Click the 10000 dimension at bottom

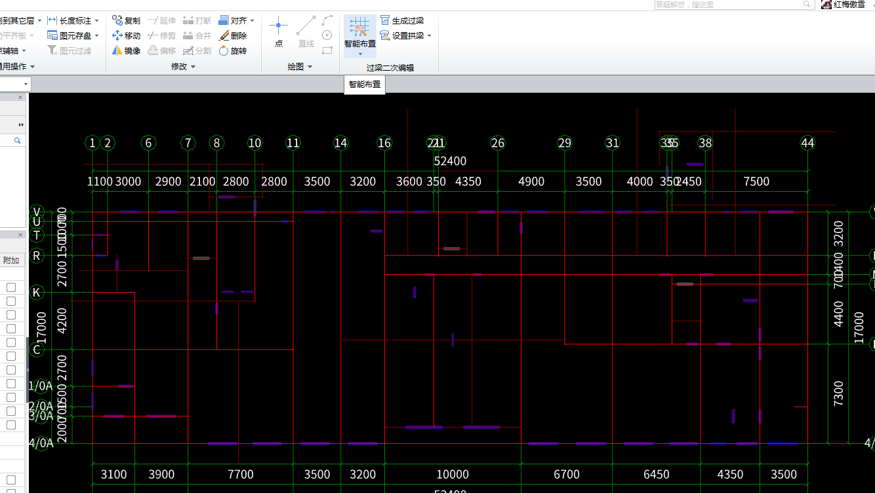(x=453, y=474)
